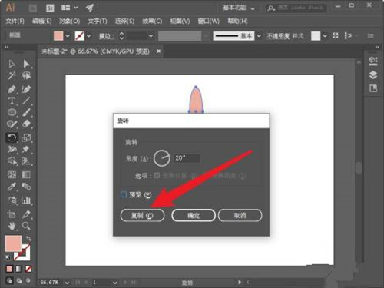Open the graphic style dropdown
The height and width of the screenshot is (288, 384).
tap(325, 36)
